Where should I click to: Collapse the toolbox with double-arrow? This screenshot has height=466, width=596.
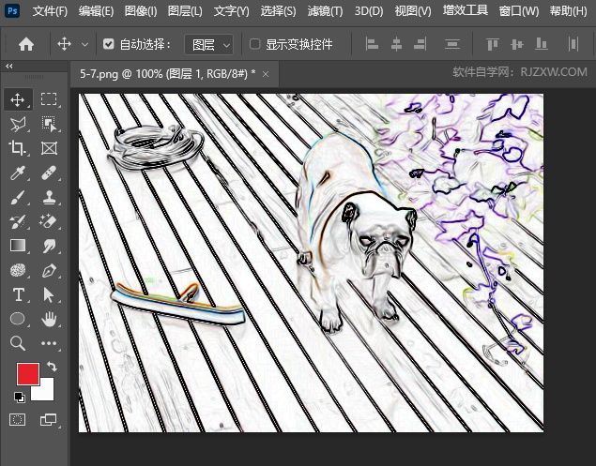coord(9,66)
